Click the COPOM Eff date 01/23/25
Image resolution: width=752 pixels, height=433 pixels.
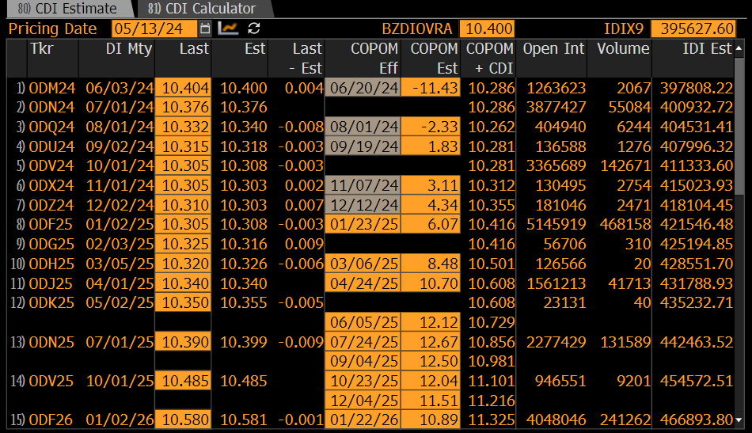coord(363,224)
